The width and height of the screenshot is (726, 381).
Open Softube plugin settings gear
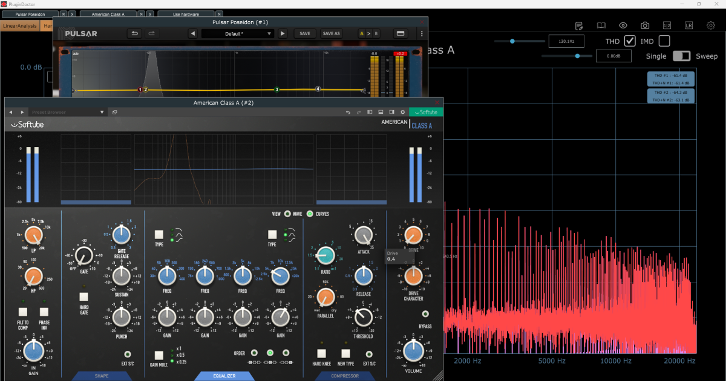(403, 112)
